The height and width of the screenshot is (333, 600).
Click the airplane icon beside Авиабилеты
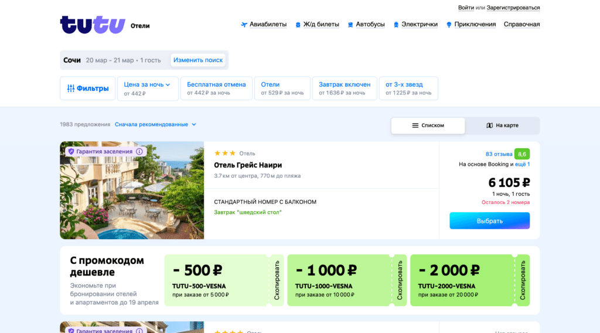tap(244, 25)
